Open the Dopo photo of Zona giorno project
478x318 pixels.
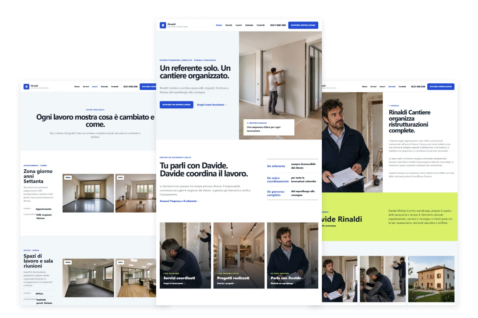(x=136, y=193)
